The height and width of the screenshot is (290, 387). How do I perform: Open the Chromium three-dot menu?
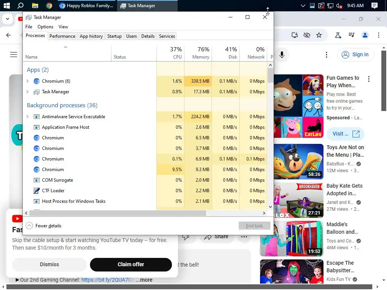coord(379,35)
